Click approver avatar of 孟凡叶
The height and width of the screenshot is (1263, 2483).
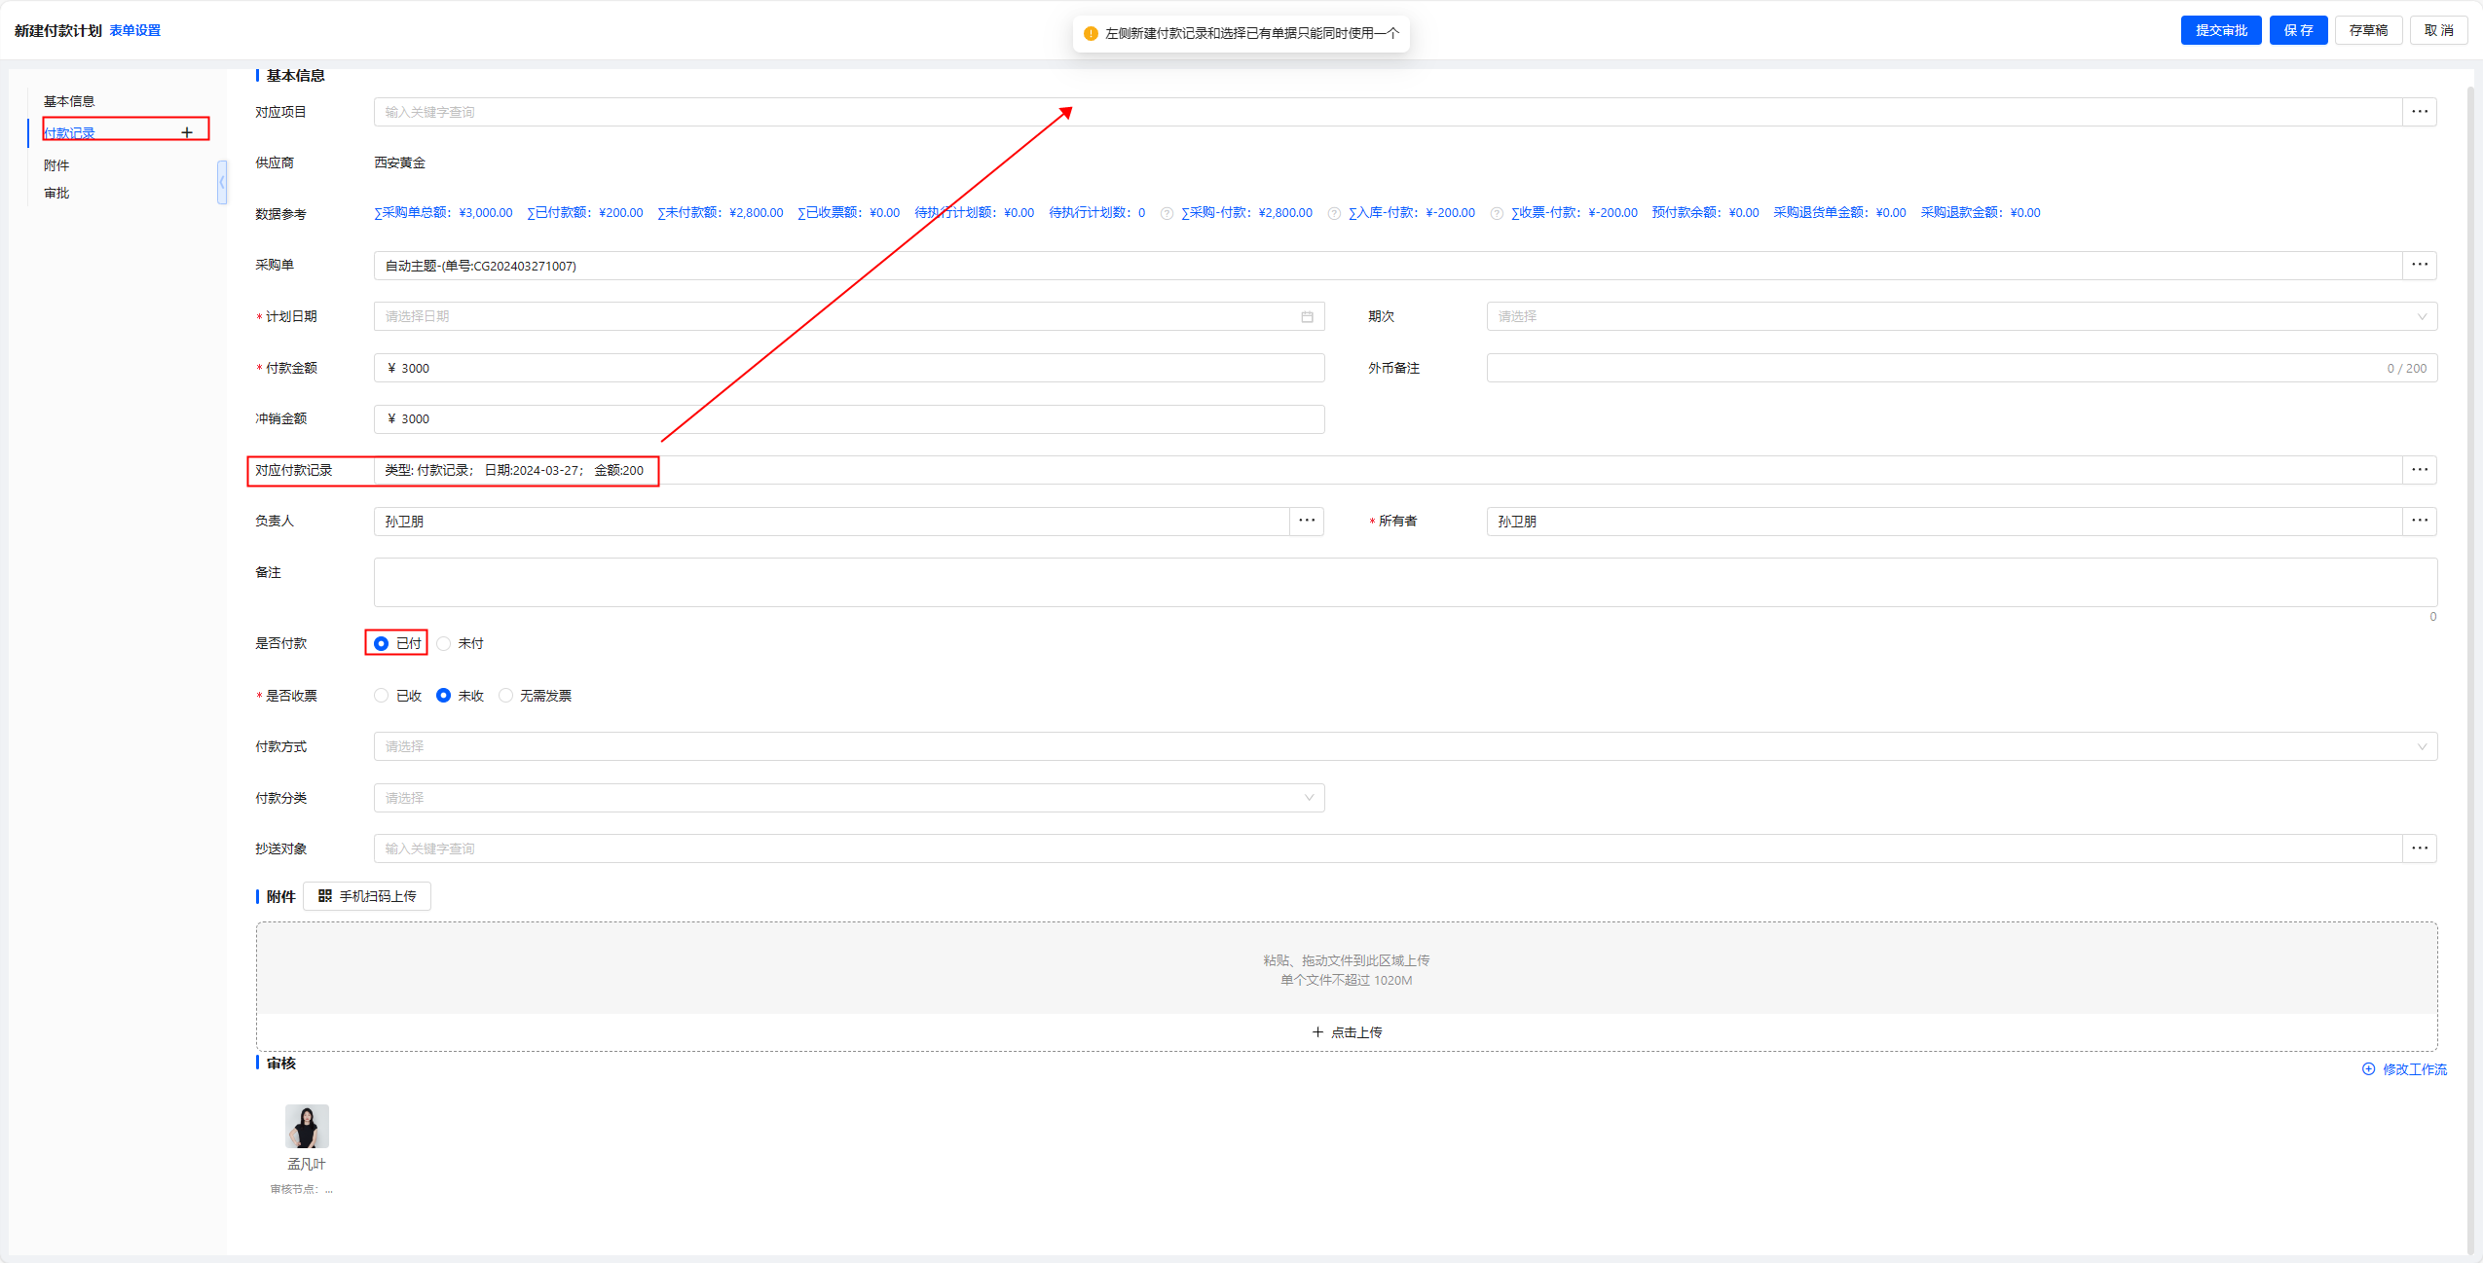coord(307,1126)
